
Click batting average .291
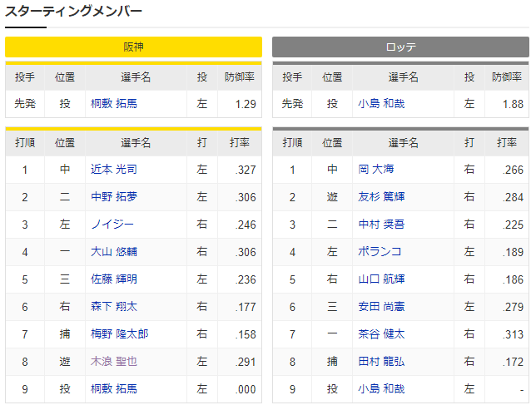tap(246, 362)
